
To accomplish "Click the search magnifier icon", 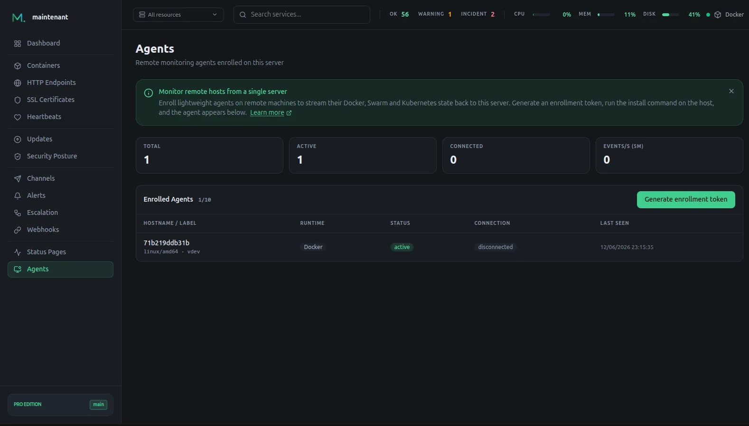I will point(243,15).
